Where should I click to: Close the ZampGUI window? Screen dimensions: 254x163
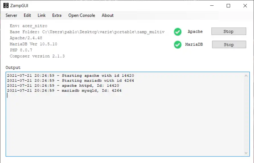[245, 6]
